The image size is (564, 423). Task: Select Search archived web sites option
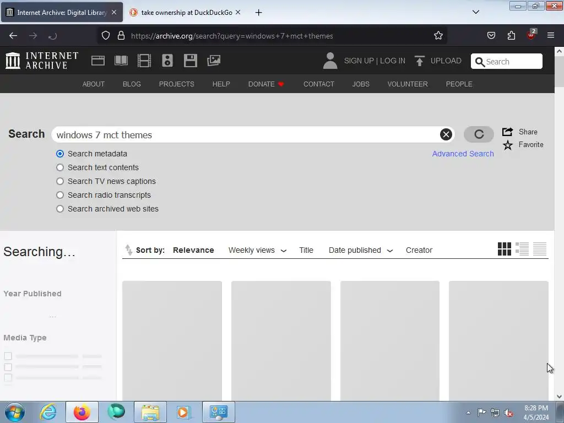click(x=60, y=209)
